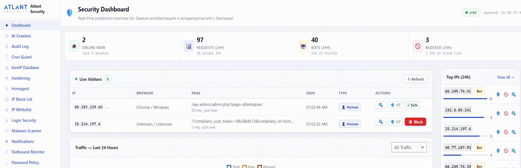Screen dimensions: 521x168
Task: Block 40.77.167.93 from Top IPs
Action: point(506,151)
